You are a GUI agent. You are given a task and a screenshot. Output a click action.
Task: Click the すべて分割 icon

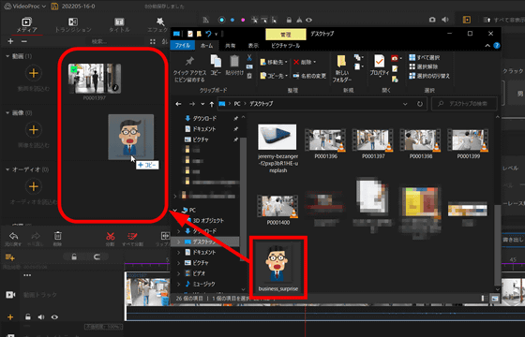(x=132, y=236)
